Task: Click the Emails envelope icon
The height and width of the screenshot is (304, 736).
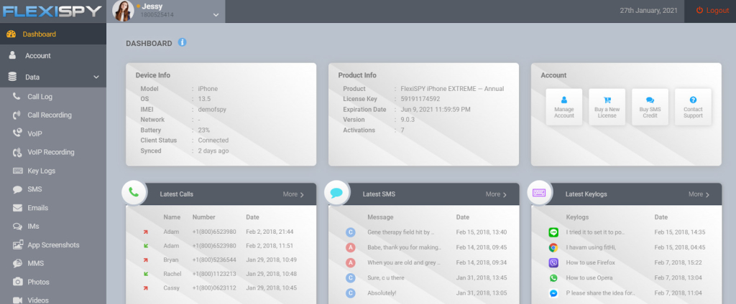Action: click(17, 207)
